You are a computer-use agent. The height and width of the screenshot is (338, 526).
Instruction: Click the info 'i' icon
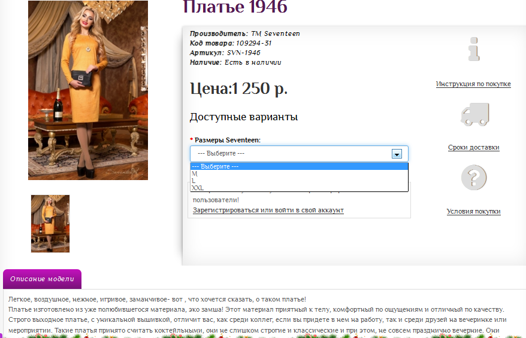[x=474, y=49]
